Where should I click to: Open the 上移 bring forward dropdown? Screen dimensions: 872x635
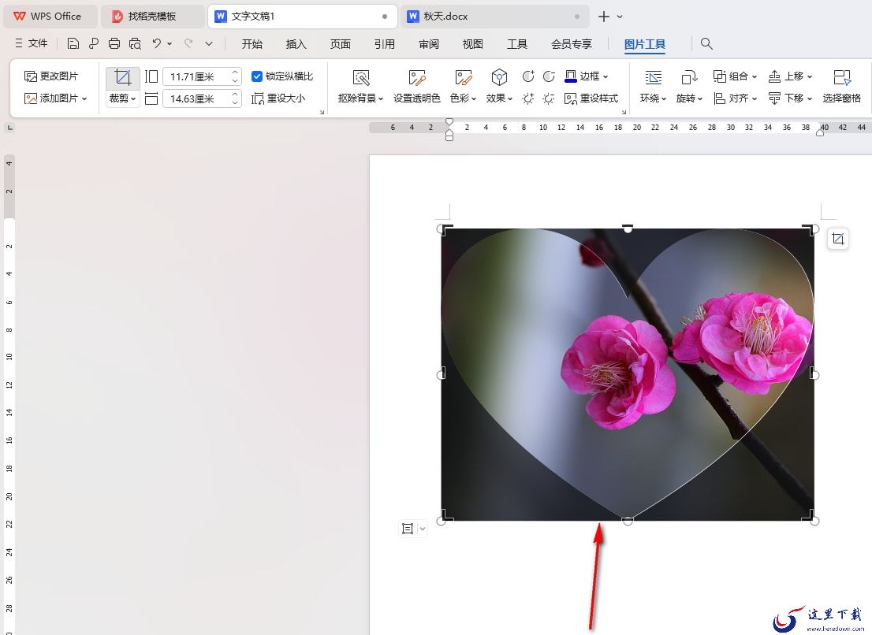pyautogui.click(x=810, y=76)
